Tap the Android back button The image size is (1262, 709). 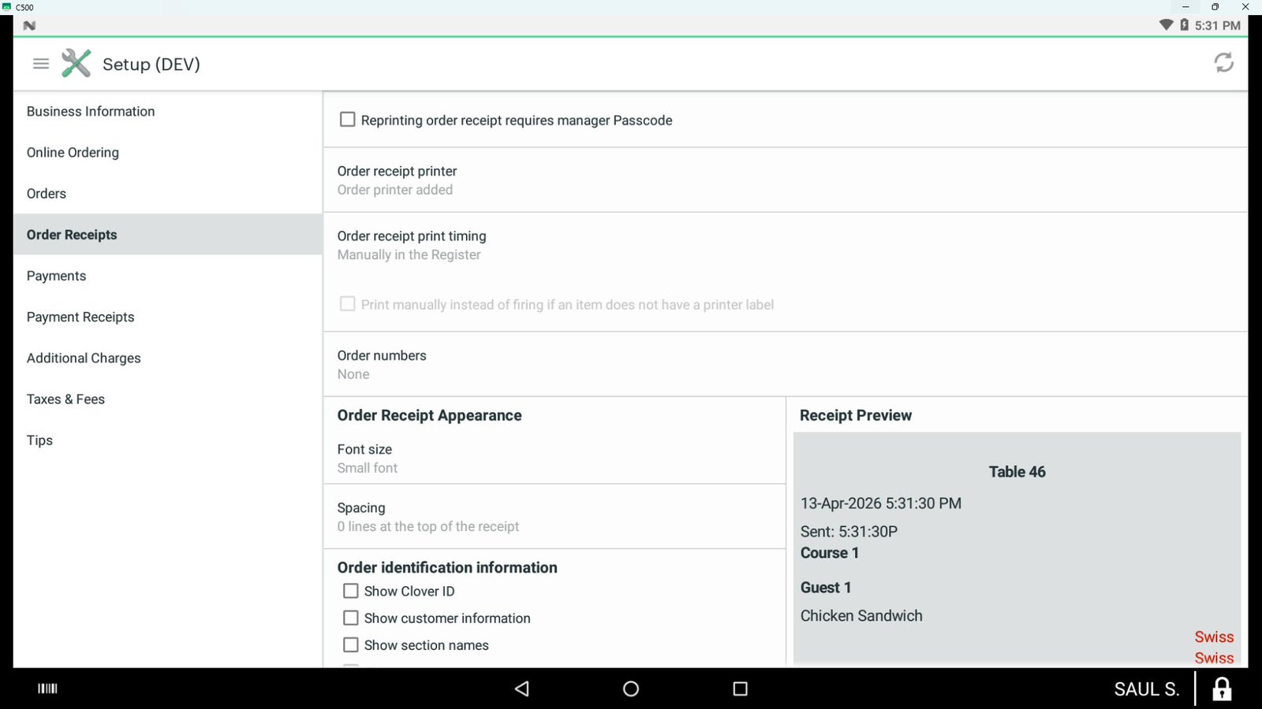tap(521, 689)
